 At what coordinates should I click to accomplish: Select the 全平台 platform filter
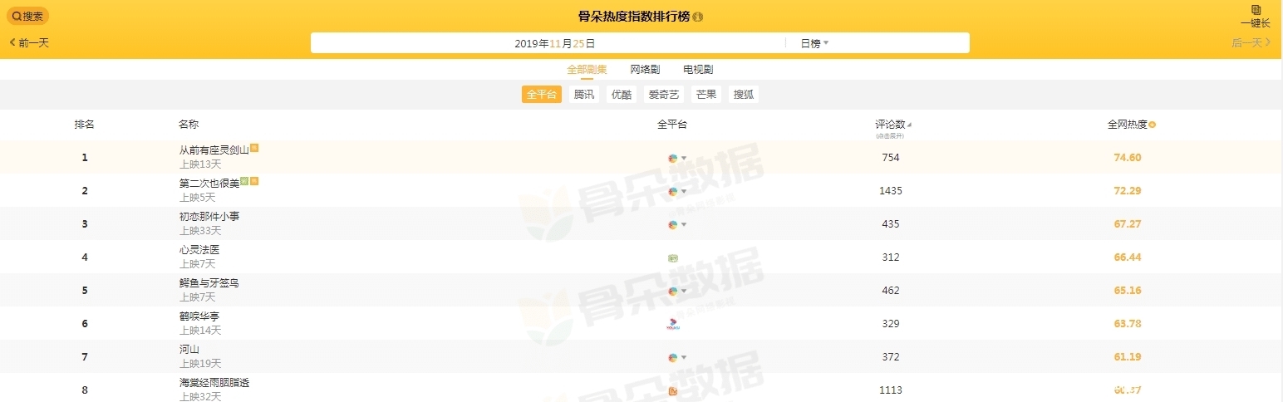(x=542, y=95)
